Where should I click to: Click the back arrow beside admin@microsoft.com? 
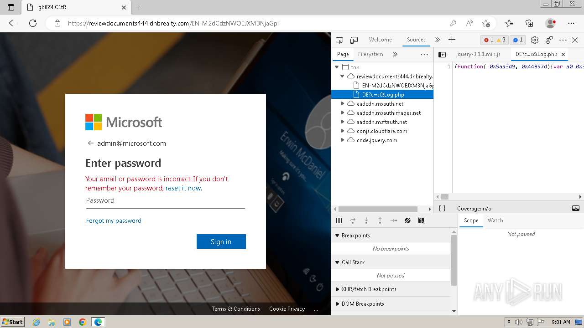(90, 143)
